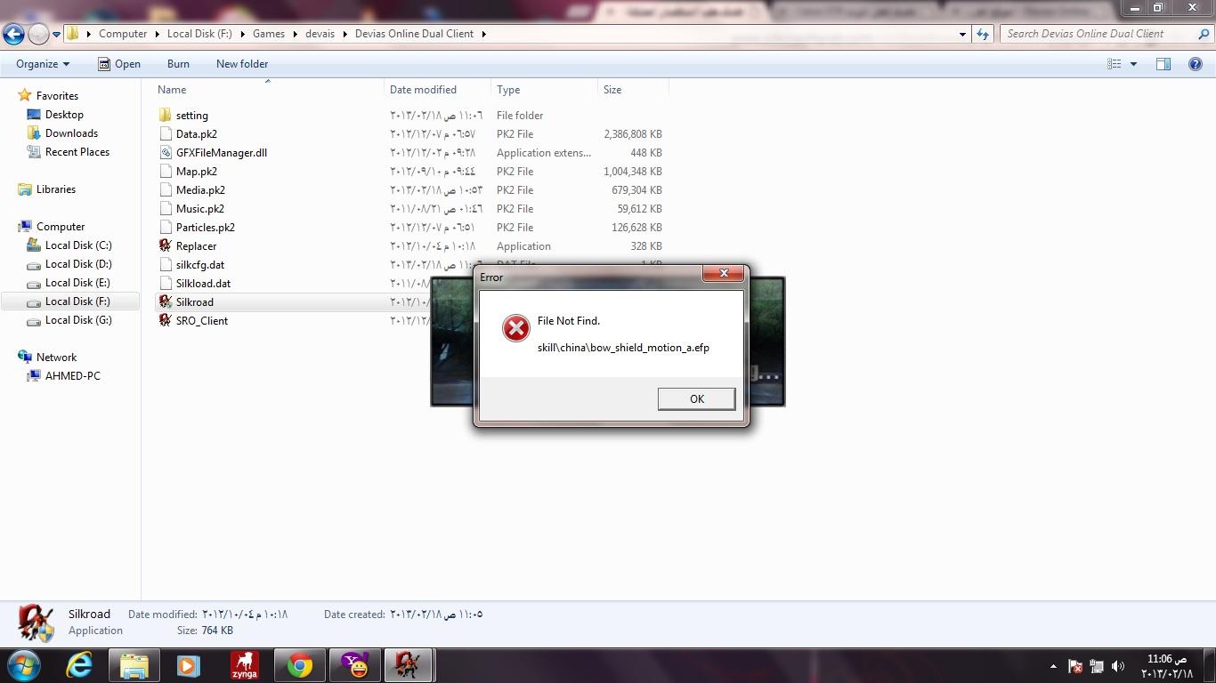Open Favorites in navigation pane
The image size is (1216, 683).
[x=57, y=96]
